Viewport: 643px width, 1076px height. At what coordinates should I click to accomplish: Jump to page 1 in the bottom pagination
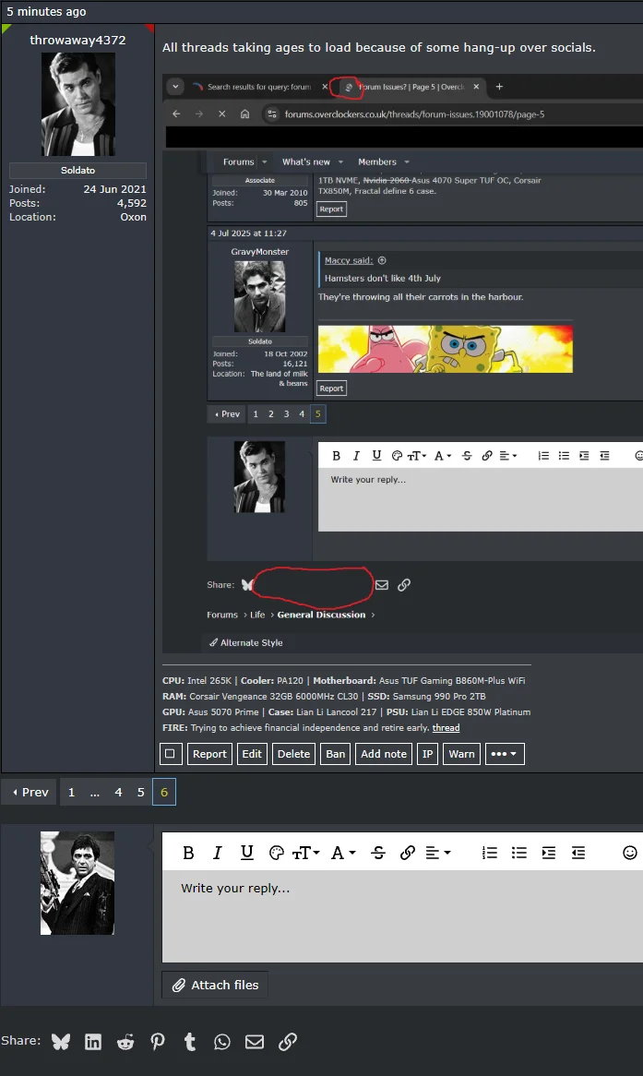tap(71, 792)
